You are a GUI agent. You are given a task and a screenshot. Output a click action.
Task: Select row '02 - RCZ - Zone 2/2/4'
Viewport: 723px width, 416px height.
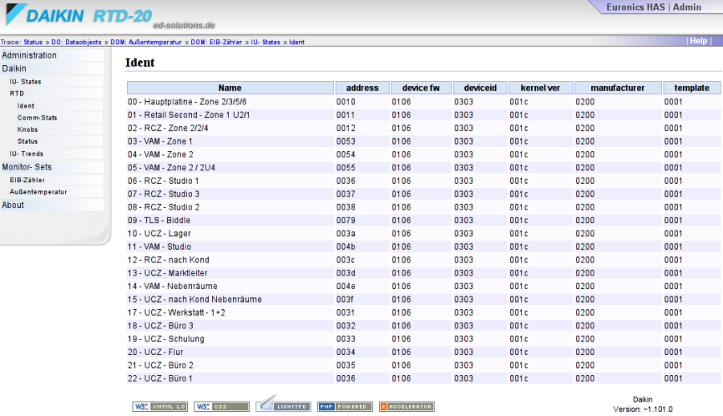click(x=423, y=128)
